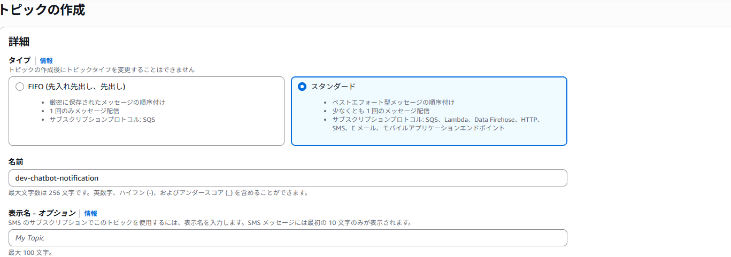Click FIFO bullet サブスクリプションプロトコル: SQS
The image size is (731, 257).
[x=102, y=120]
